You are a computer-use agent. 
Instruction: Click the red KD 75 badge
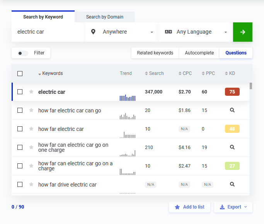(x=232, y=92)
